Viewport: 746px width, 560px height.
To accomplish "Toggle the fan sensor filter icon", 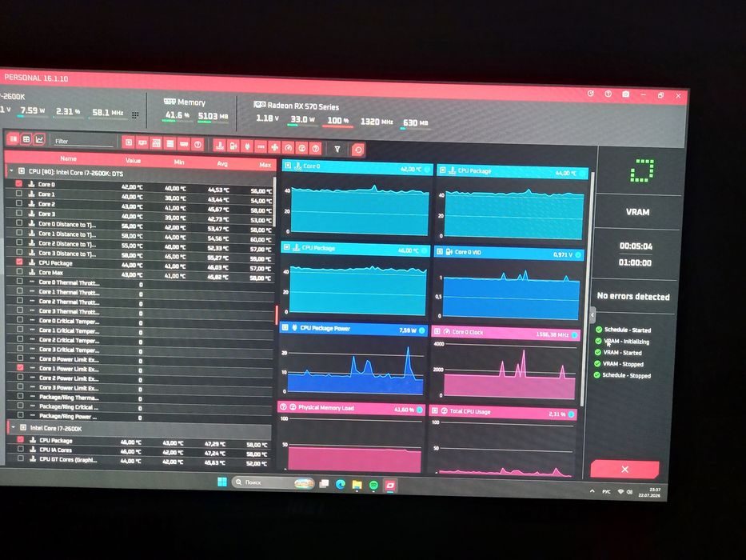I will (274, 148).
